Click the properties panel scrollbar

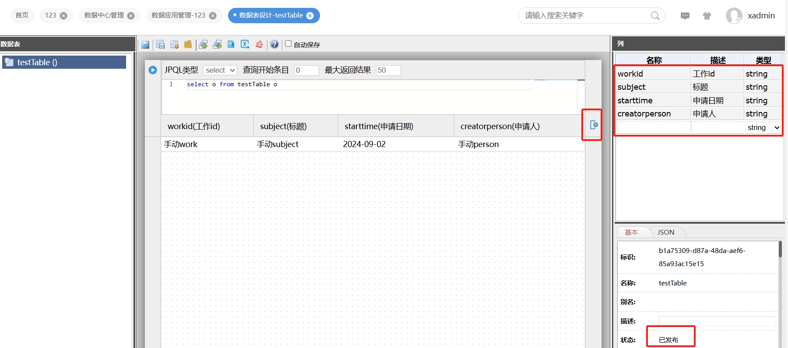[x=780, y=250]
